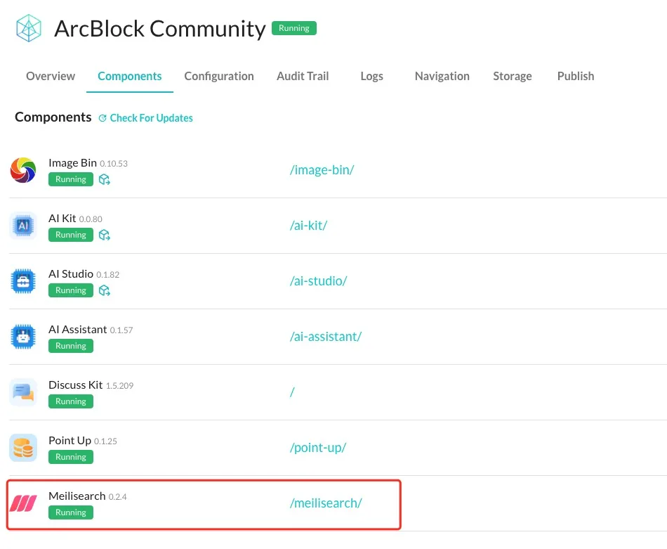Click the version number 0.1.57
This screenshot has width=667, height=549.
pos(121,330)
